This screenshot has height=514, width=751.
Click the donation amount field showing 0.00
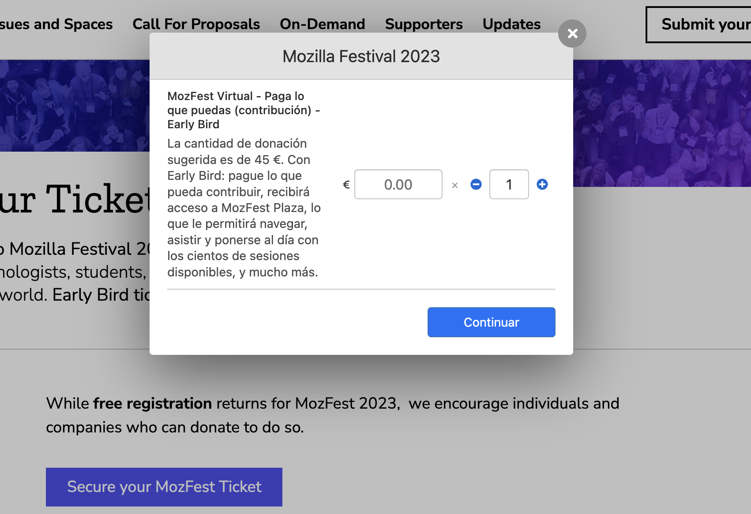(x=398, y=184)
